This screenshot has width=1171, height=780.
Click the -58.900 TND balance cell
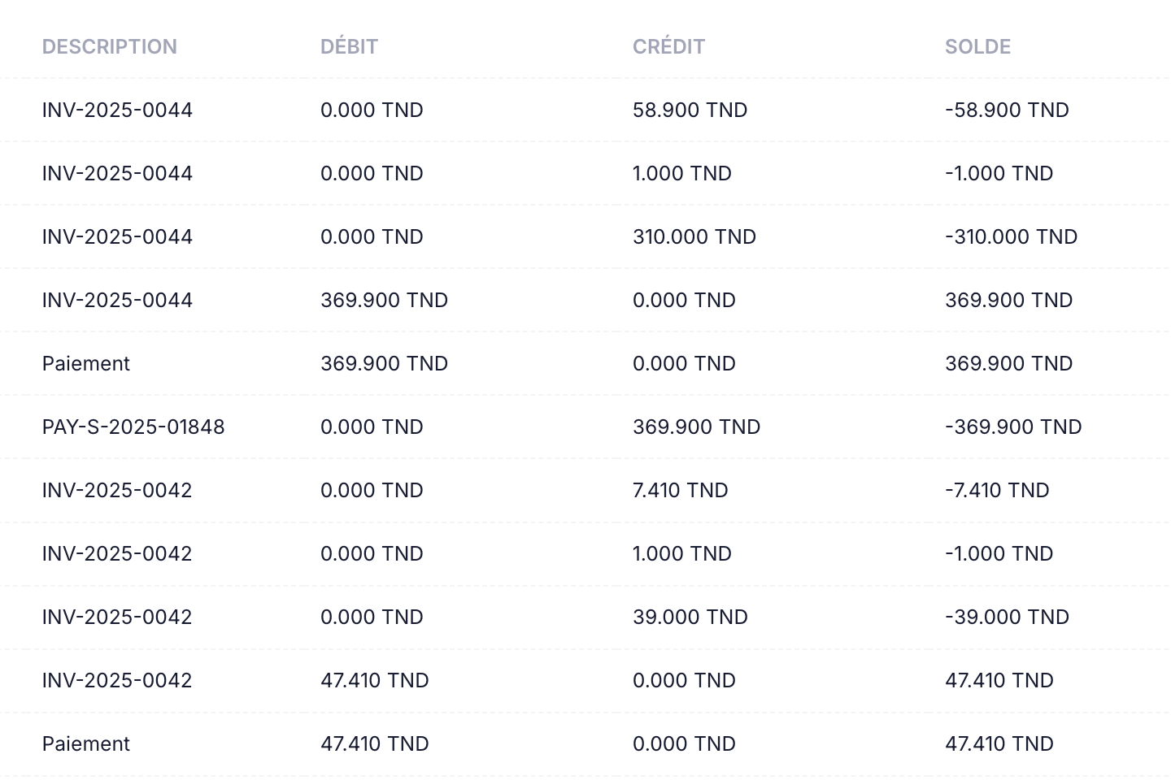[1007, 110]
